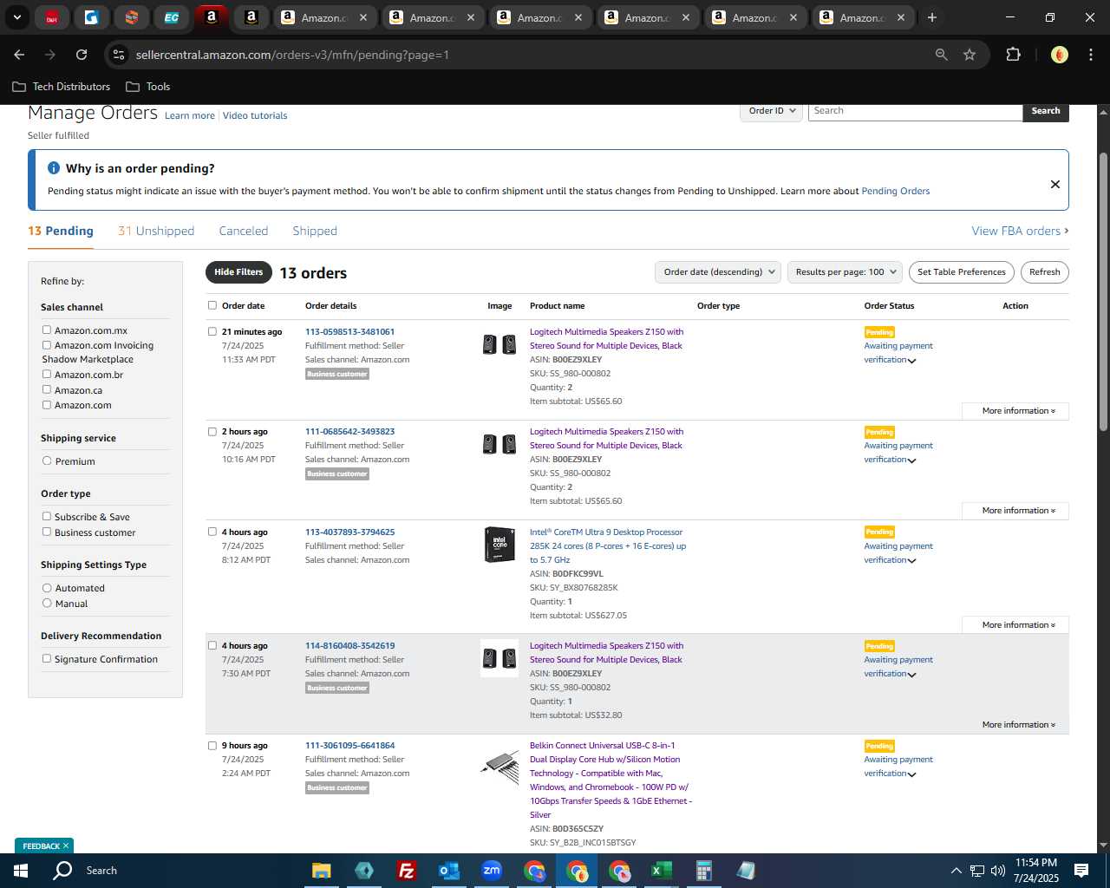Click the Search button next to order search
Screen dimensions: 1110x888
pos(1046,111)
